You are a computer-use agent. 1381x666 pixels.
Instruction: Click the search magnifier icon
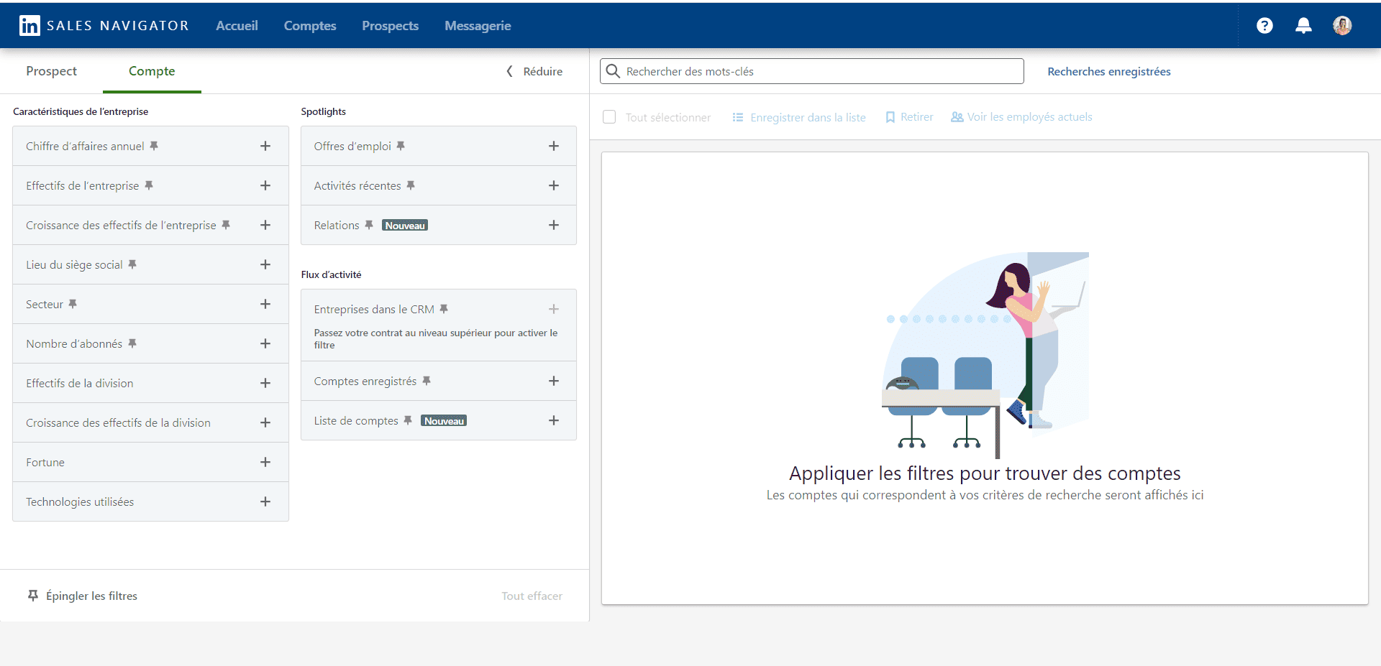613,71
